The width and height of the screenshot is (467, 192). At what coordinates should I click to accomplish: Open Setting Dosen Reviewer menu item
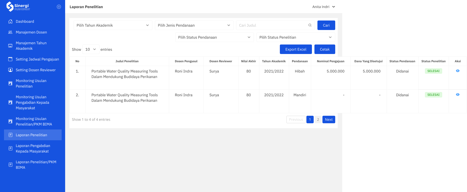point(33,70)
